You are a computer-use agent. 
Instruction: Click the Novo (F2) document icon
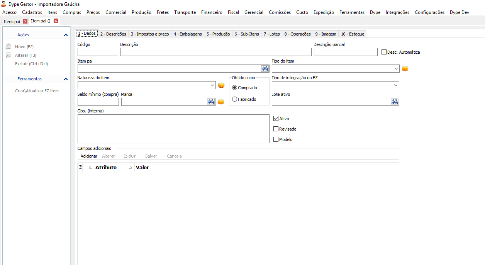pos(8,47)
